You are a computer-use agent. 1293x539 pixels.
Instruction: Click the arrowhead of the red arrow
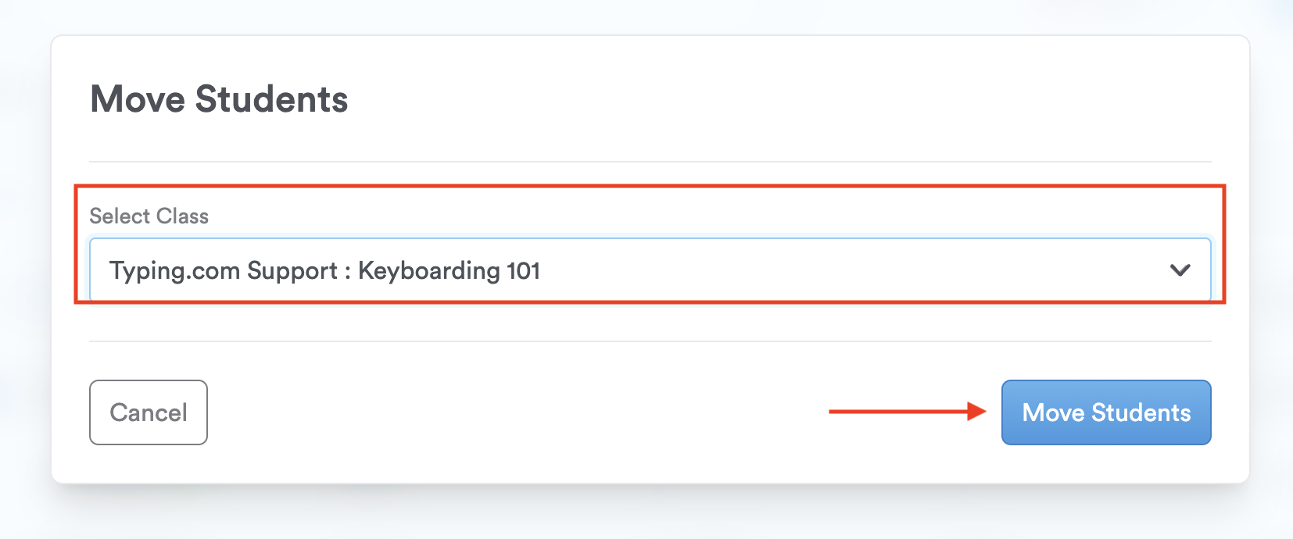coord(977,412)
